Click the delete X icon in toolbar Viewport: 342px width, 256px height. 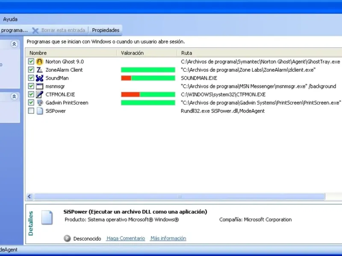[35, 30]
